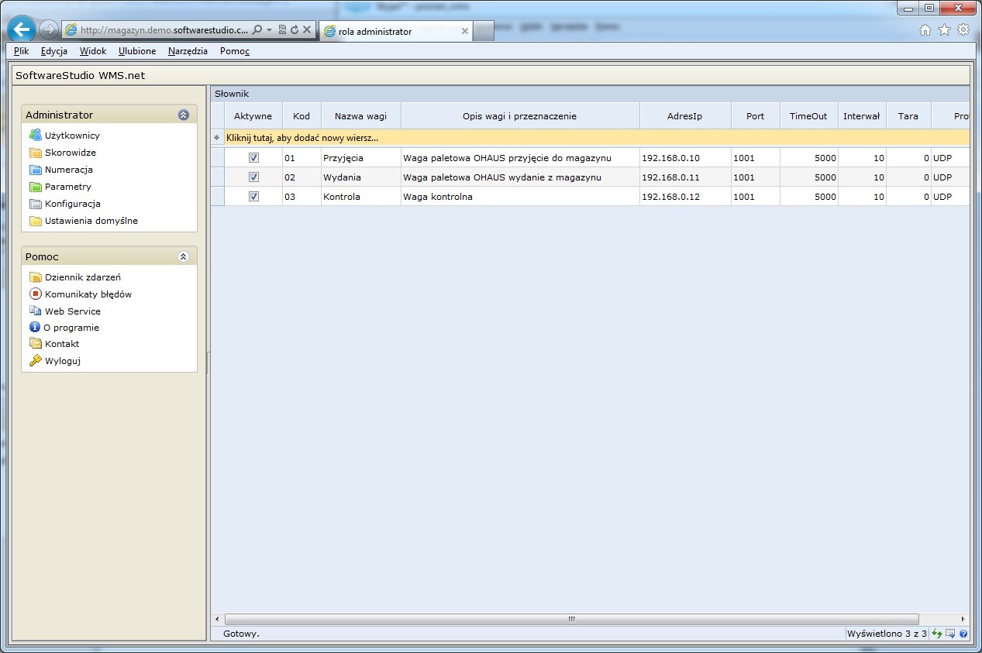Open the O programie info icon
Screen dimensions: 982x653
click(34, 328)
